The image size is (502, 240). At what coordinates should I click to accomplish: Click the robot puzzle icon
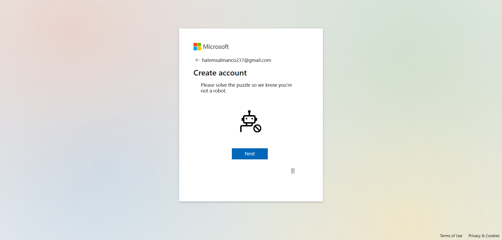pyautogui.click(x=250, y=121)
